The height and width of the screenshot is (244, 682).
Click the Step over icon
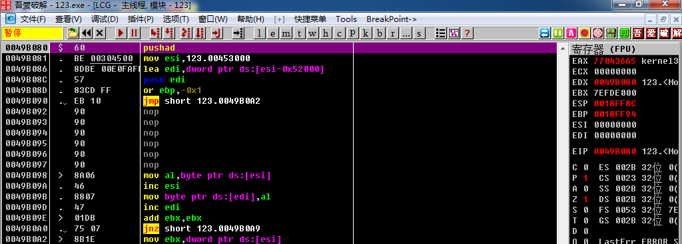coord(169,33)
